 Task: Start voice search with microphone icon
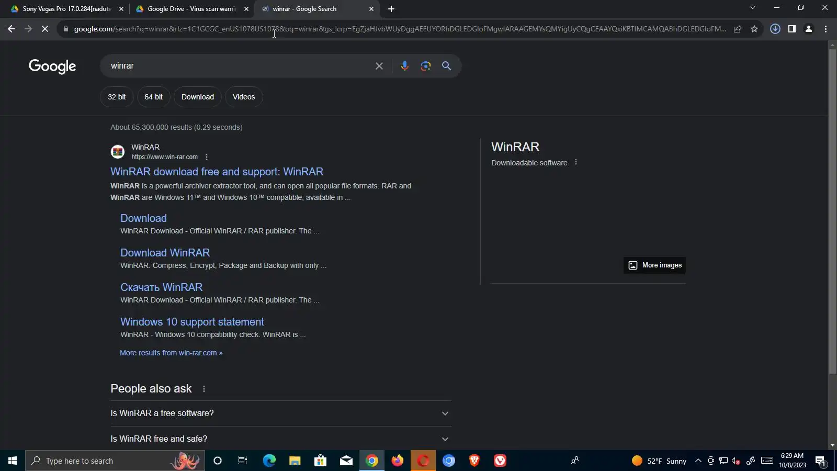tap(404, 66)
